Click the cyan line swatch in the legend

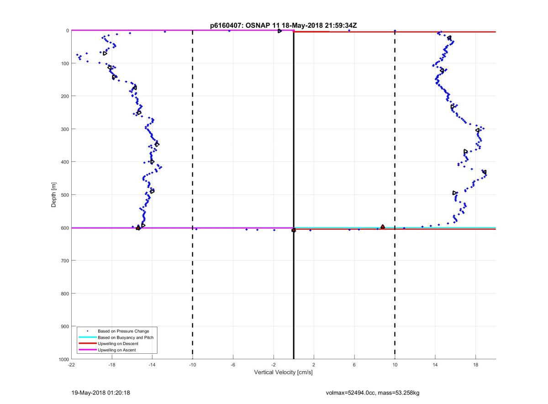point(88,337)
